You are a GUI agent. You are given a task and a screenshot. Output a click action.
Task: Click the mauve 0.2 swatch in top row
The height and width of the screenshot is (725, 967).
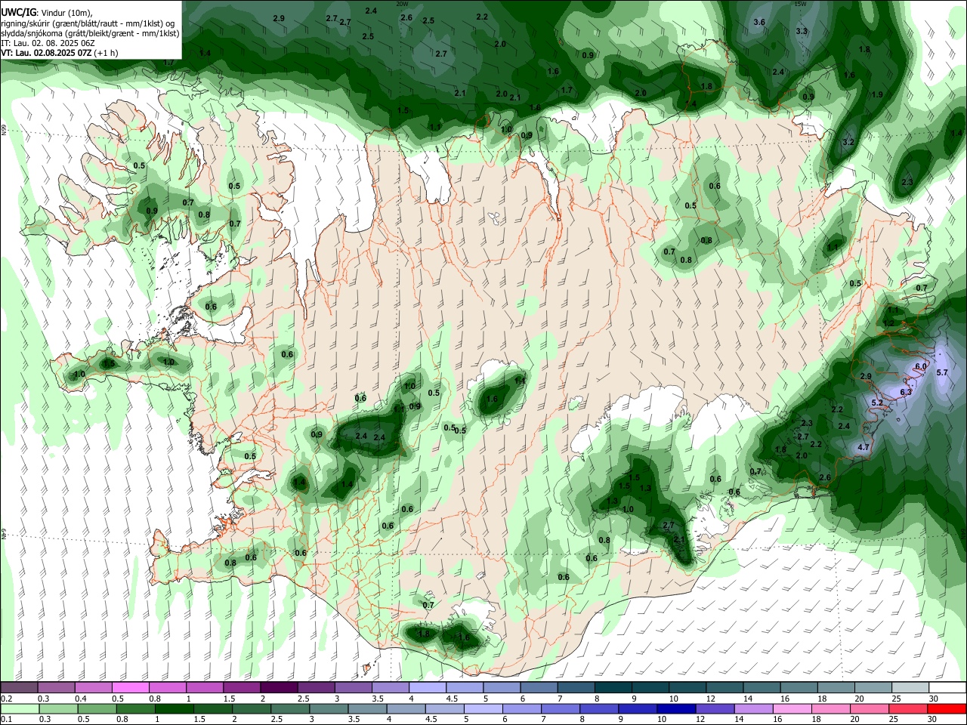tap(18, 687)
